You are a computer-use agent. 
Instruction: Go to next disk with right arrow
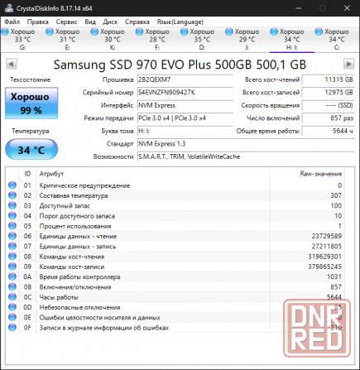click(x=348, y=64)
